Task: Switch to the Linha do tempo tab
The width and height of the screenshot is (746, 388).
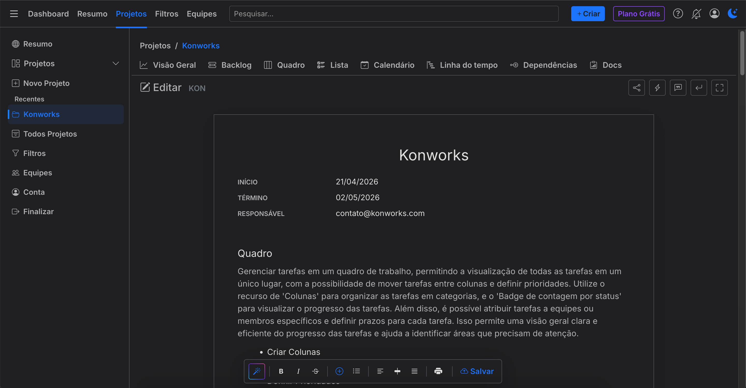Action: pyautogui.click(x=462, y=65)
